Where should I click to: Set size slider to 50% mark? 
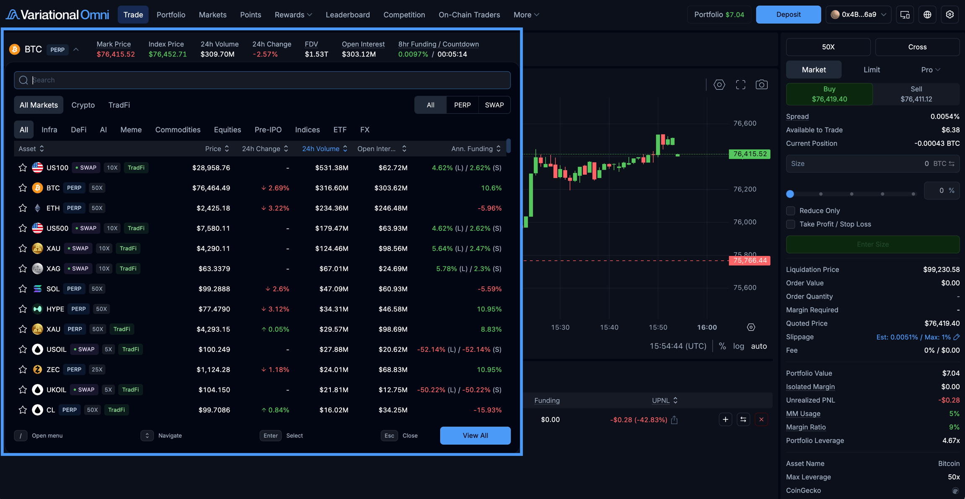(x=851, y=194)
